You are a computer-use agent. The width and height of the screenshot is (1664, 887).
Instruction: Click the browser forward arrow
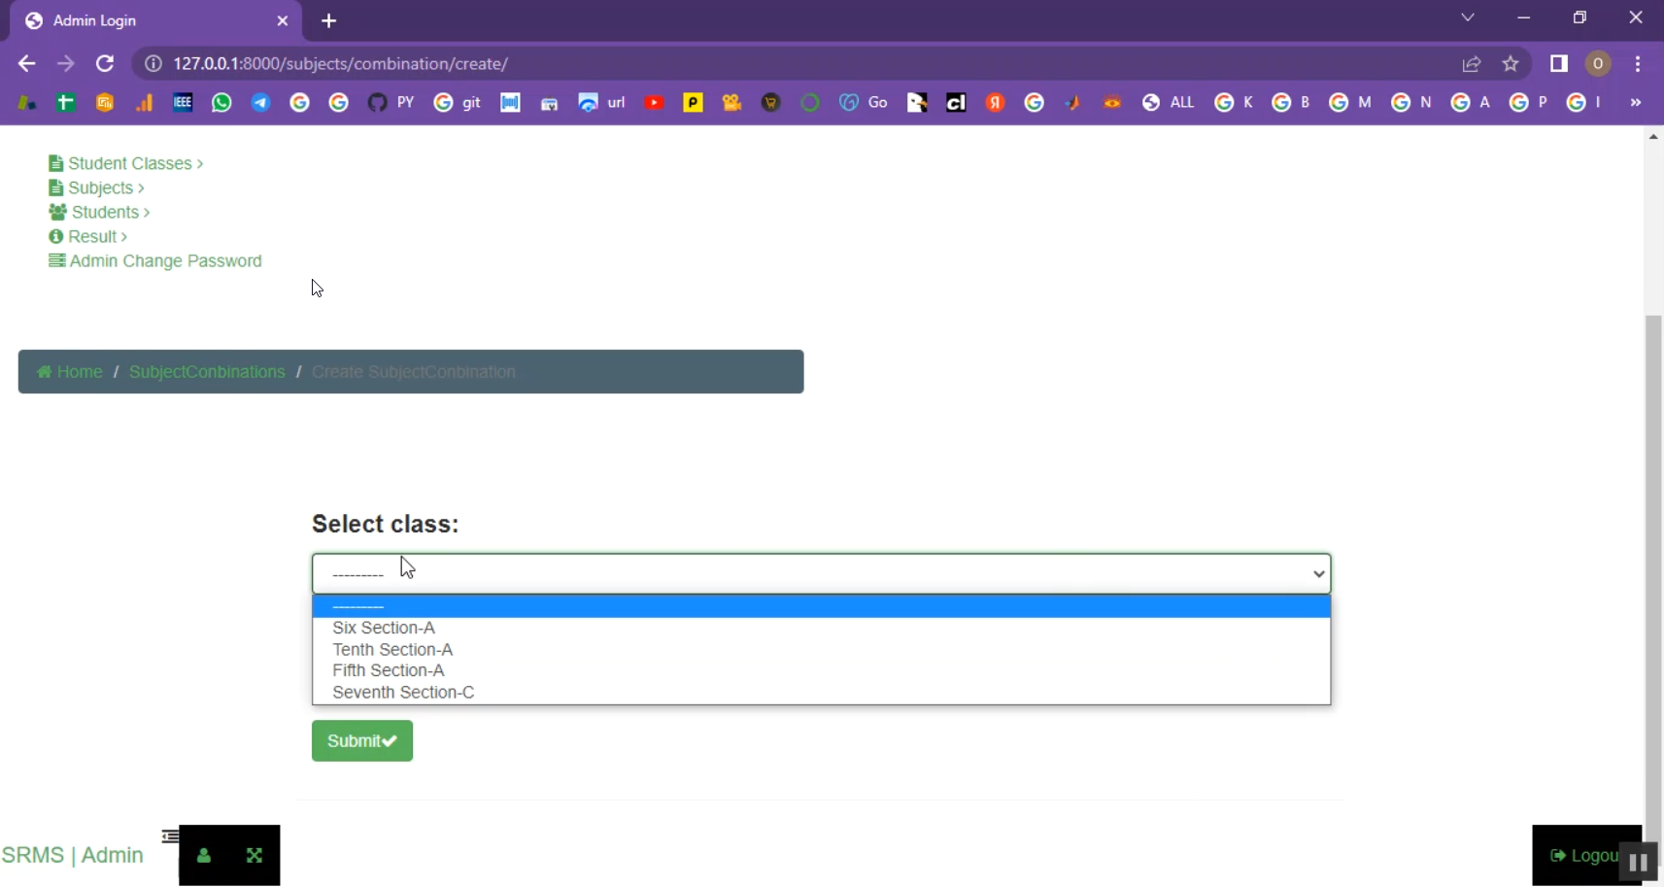point(65,63)
